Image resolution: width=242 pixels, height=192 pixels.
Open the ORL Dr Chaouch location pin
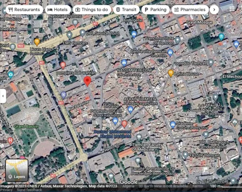[206, 135]
